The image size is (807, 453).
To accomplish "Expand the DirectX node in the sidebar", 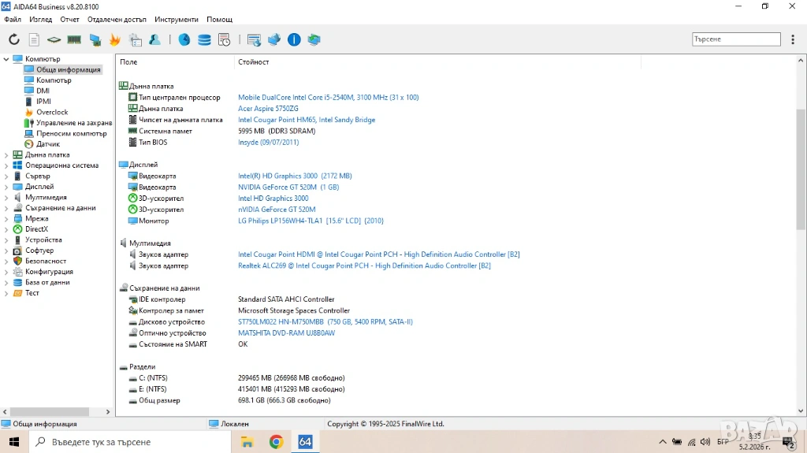I will point(6,229).
